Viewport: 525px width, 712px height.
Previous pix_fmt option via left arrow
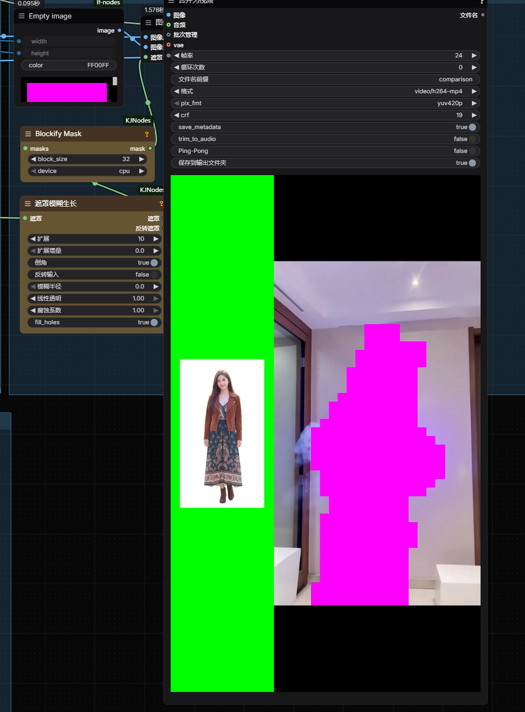[177, 103]
